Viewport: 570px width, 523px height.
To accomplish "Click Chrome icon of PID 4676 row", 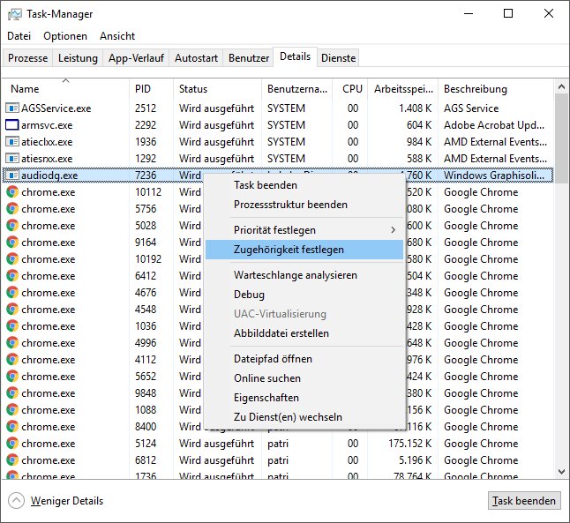I will point(12,292).
